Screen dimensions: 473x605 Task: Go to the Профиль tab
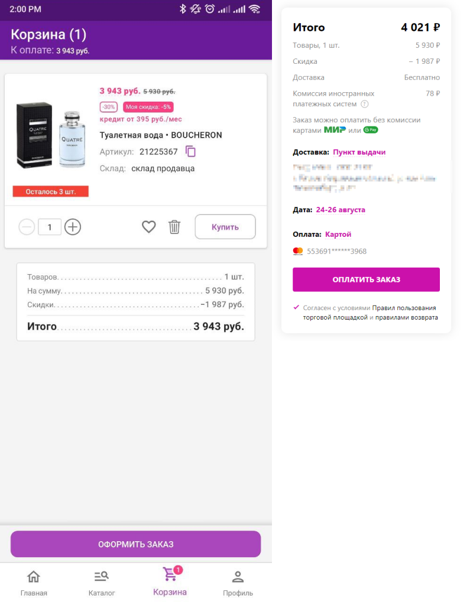tap(238, 583)
